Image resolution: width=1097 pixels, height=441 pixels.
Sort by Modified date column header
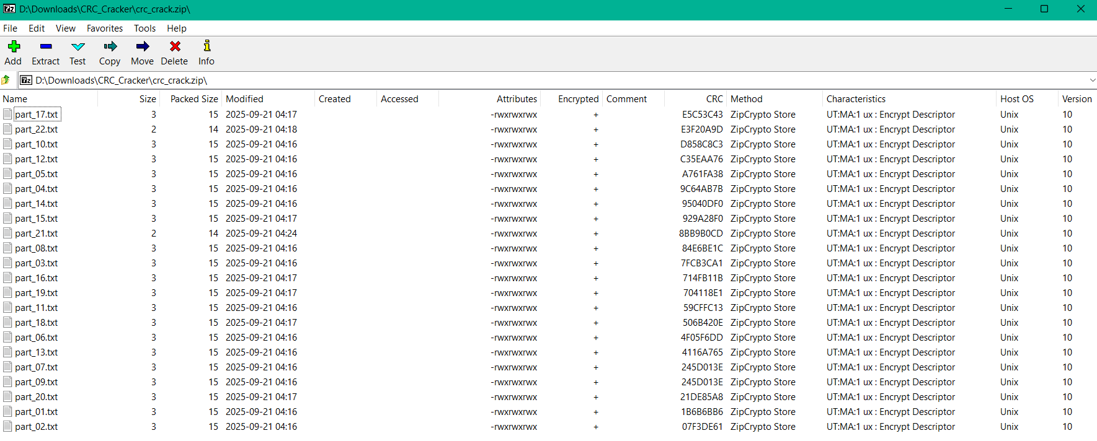click(244, 99)
